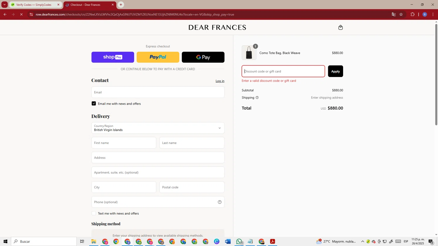
Task: Open Microsoft Word from the taskbar
Action: coord(228,241)
